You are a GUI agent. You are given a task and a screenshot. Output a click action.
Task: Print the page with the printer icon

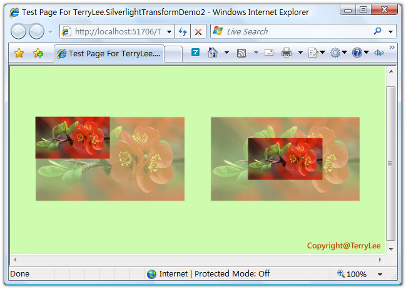[x=287, y=53]
